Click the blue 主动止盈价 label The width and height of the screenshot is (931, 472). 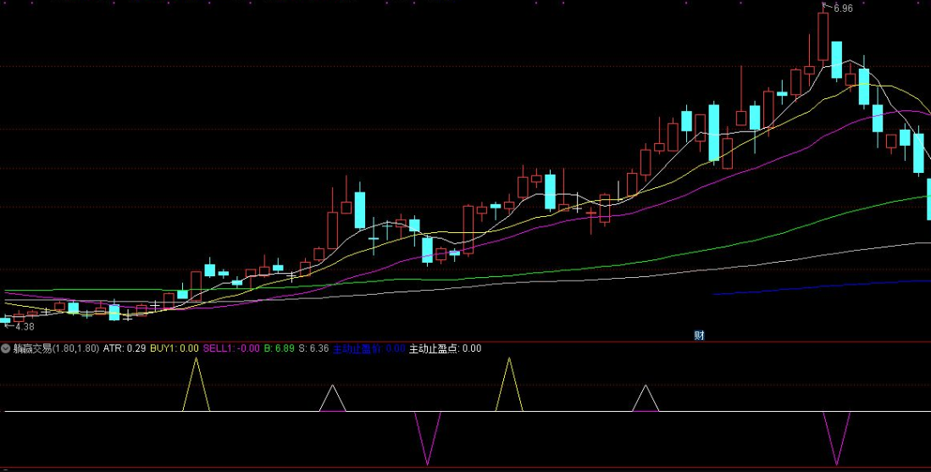(x=357, y=348)
